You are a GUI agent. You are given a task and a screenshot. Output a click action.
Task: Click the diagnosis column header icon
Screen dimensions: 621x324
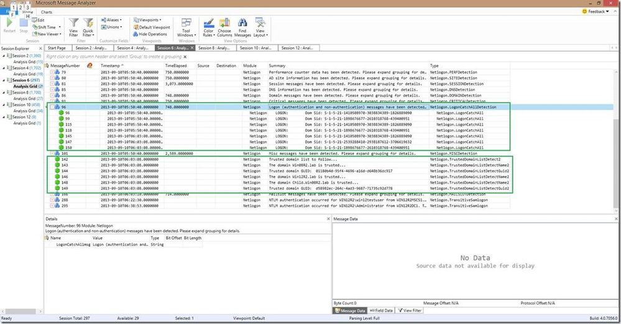(x=90, y=66)
